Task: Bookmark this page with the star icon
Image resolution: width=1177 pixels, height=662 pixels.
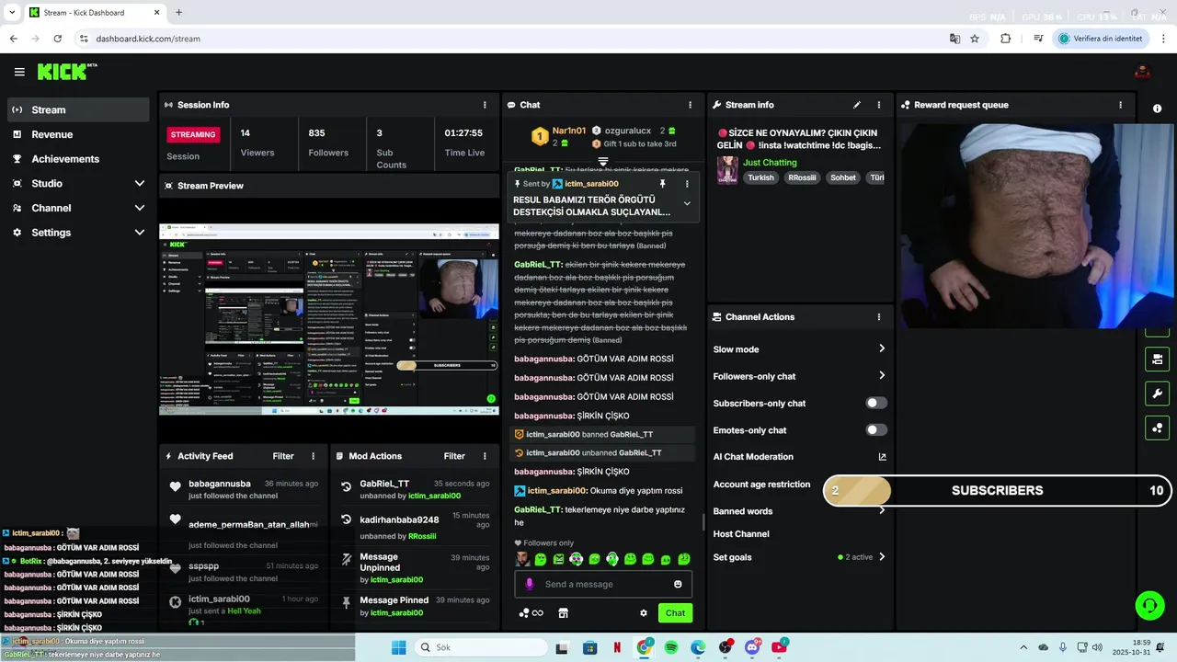Action: point(975,39)
